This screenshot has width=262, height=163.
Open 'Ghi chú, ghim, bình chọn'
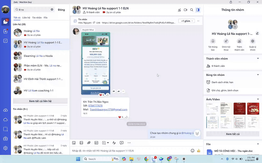tap(233, 90)
